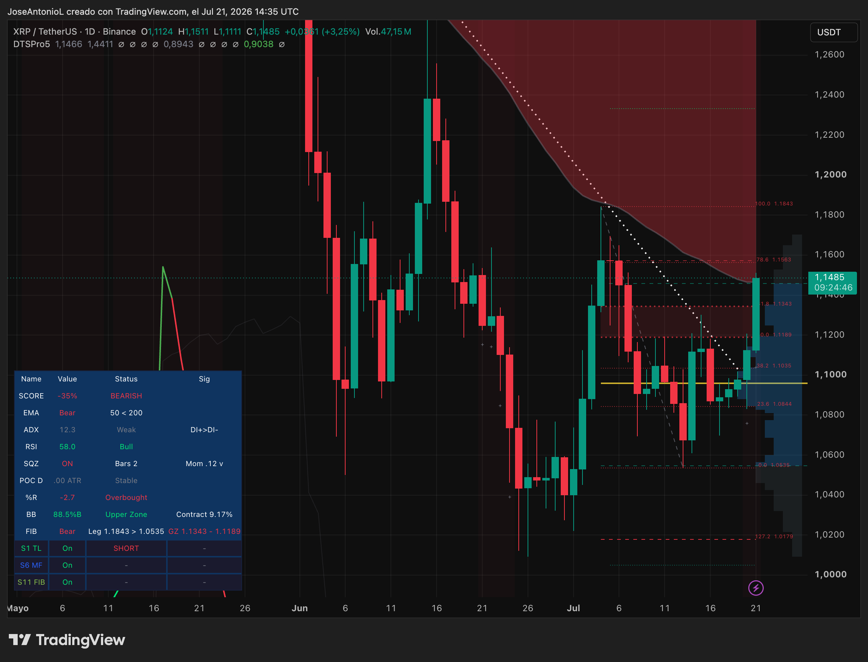This screenshot has height=662, width=868.
Task: Click the SQZ value ON
Action: tap(67, 464)
